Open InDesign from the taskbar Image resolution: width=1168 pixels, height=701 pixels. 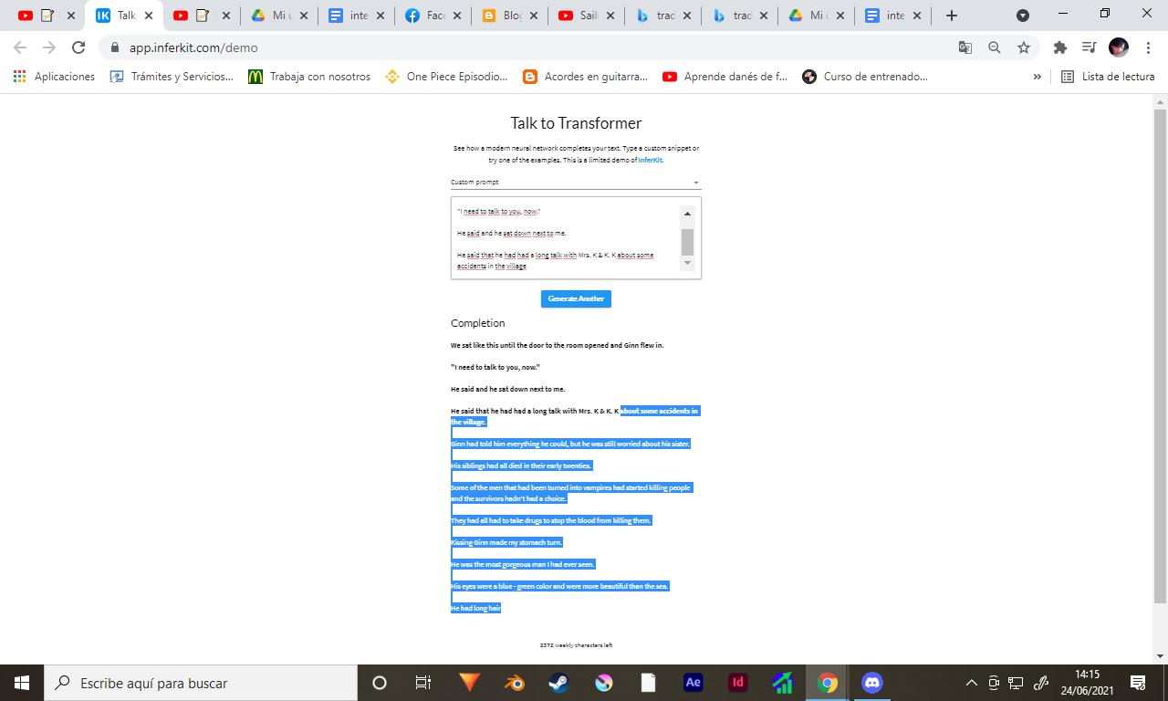pyautogui.click(x=737, y=683)
